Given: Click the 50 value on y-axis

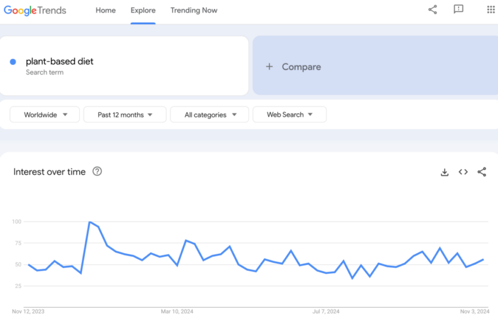Looking at the screenshot, I should (18, 264).
